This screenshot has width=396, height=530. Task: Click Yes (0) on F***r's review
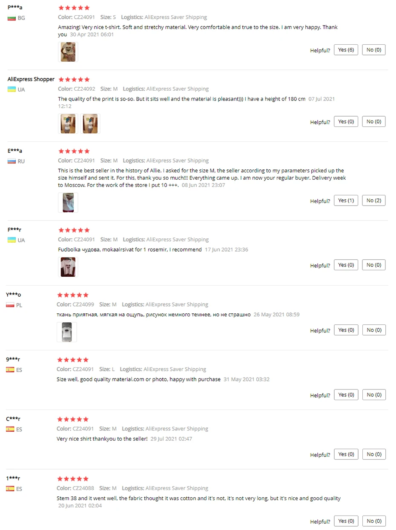(x=346, y=265)
